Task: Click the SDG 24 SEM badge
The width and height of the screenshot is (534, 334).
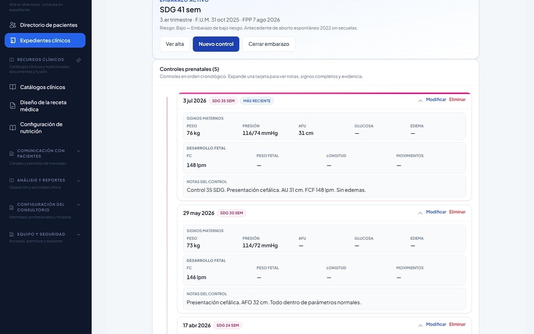Action: [x=228, y=326]
